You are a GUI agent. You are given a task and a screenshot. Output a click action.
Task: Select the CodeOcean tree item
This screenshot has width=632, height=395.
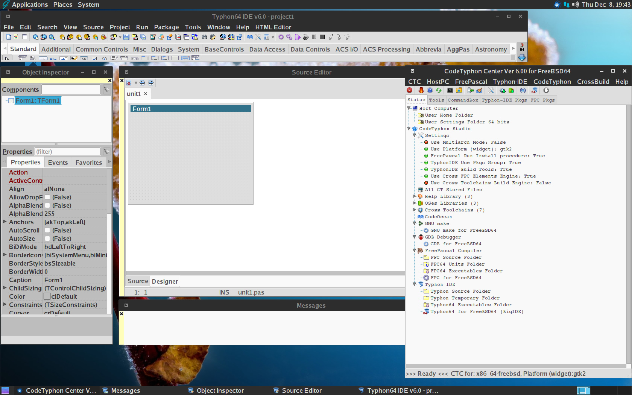[438, 217]
